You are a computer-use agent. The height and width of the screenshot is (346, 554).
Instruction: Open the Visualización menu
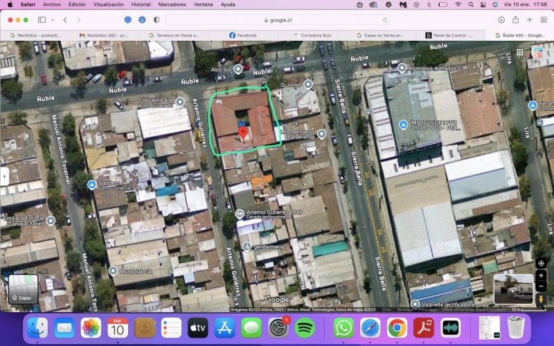[109, 5]
